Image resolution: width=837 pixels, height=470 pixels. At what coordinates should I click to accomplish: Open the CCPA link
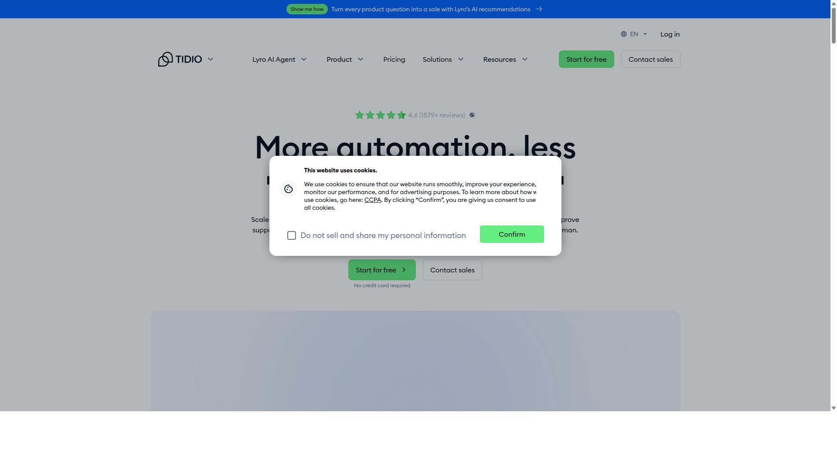coord(373,200)
